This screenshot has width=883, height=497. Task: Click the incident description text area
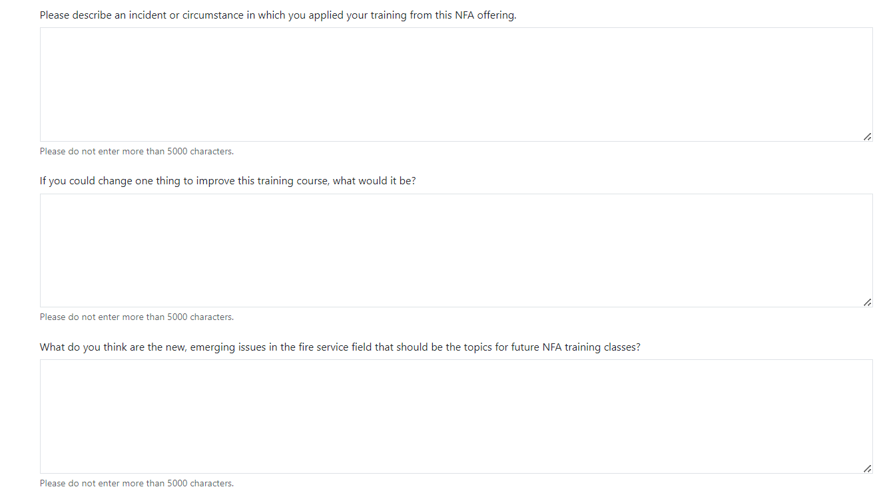pyautogui.click(x=455, y=84)
